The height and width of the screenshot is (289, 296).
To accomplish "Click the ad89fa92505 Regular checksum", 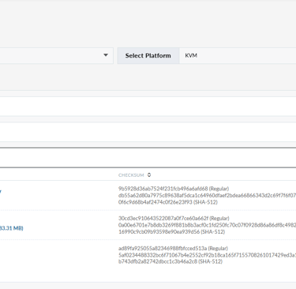I will pos(173,248).
